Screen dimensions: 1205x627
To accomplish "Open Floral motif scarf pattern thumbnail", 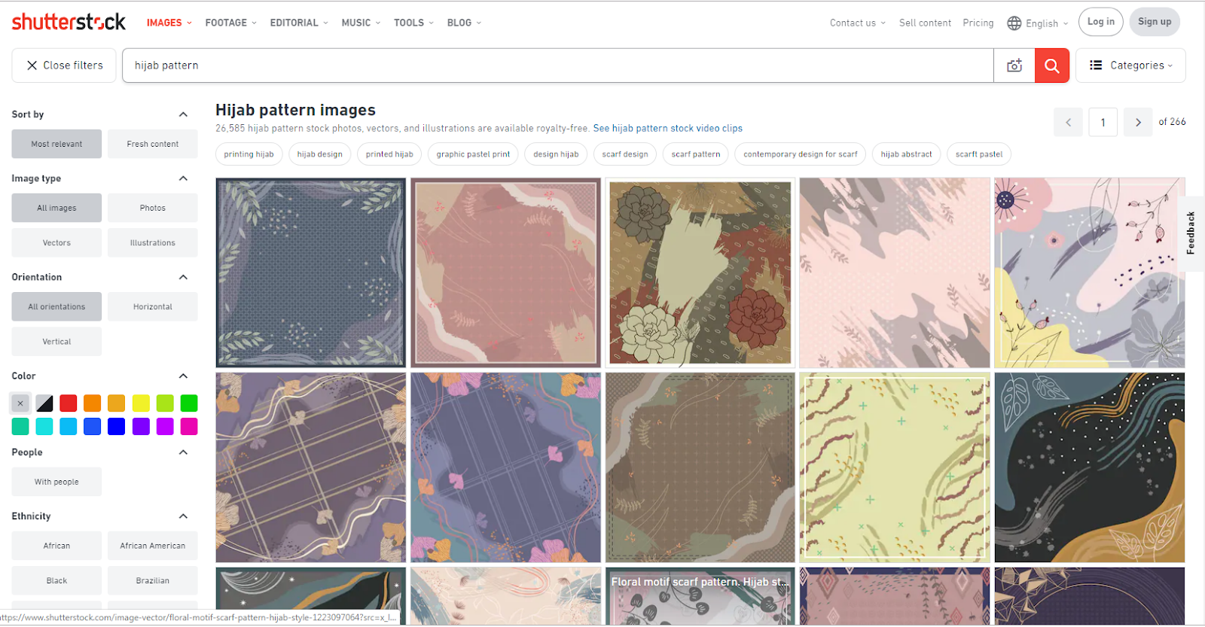I will (x=700, y=596).
